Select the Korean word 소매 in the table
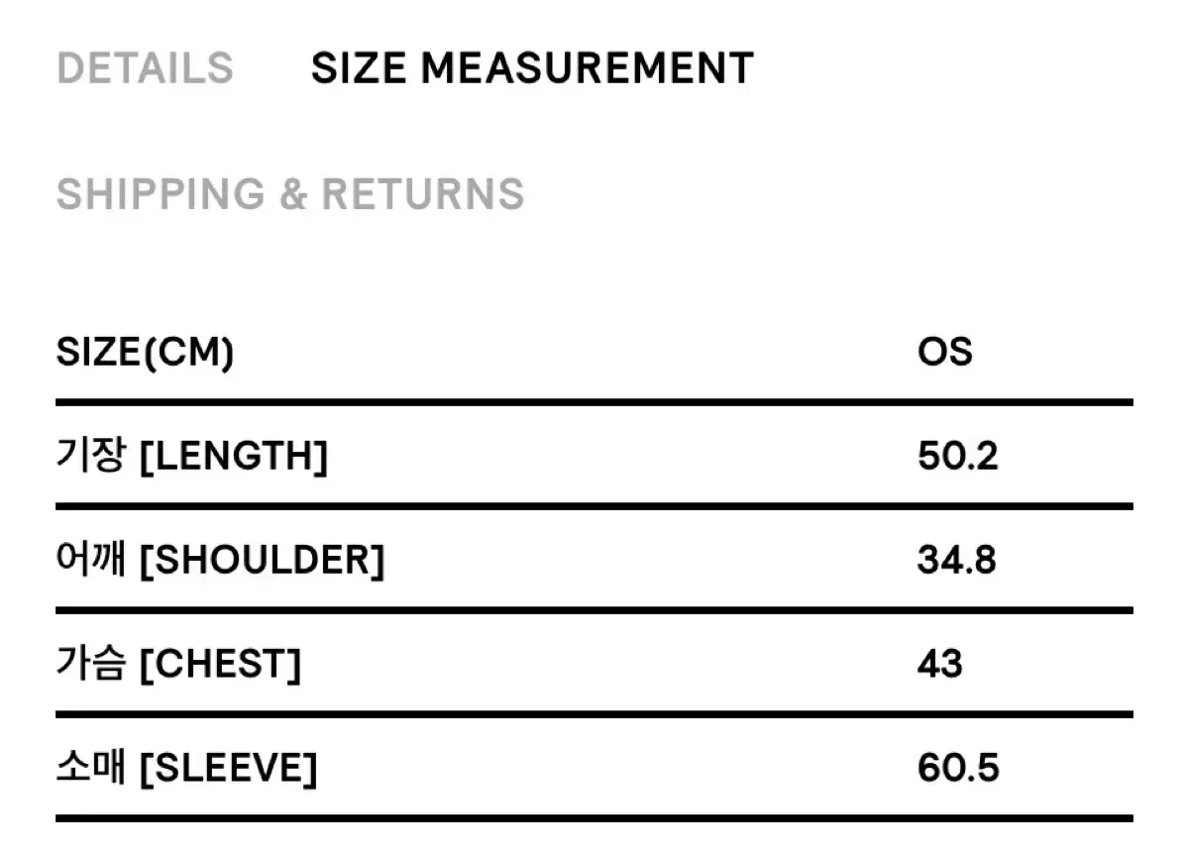The height and width of the screenshot is (858, 1189). [91, 768]
